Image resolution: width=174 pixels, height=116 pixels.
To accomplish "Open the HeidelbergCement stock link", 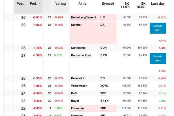I will [83, 17].
